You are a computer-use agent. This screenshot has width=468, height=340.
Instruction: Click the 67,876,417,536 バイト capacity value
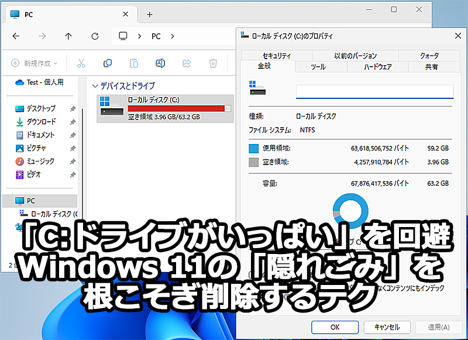(x=380, y=183)
